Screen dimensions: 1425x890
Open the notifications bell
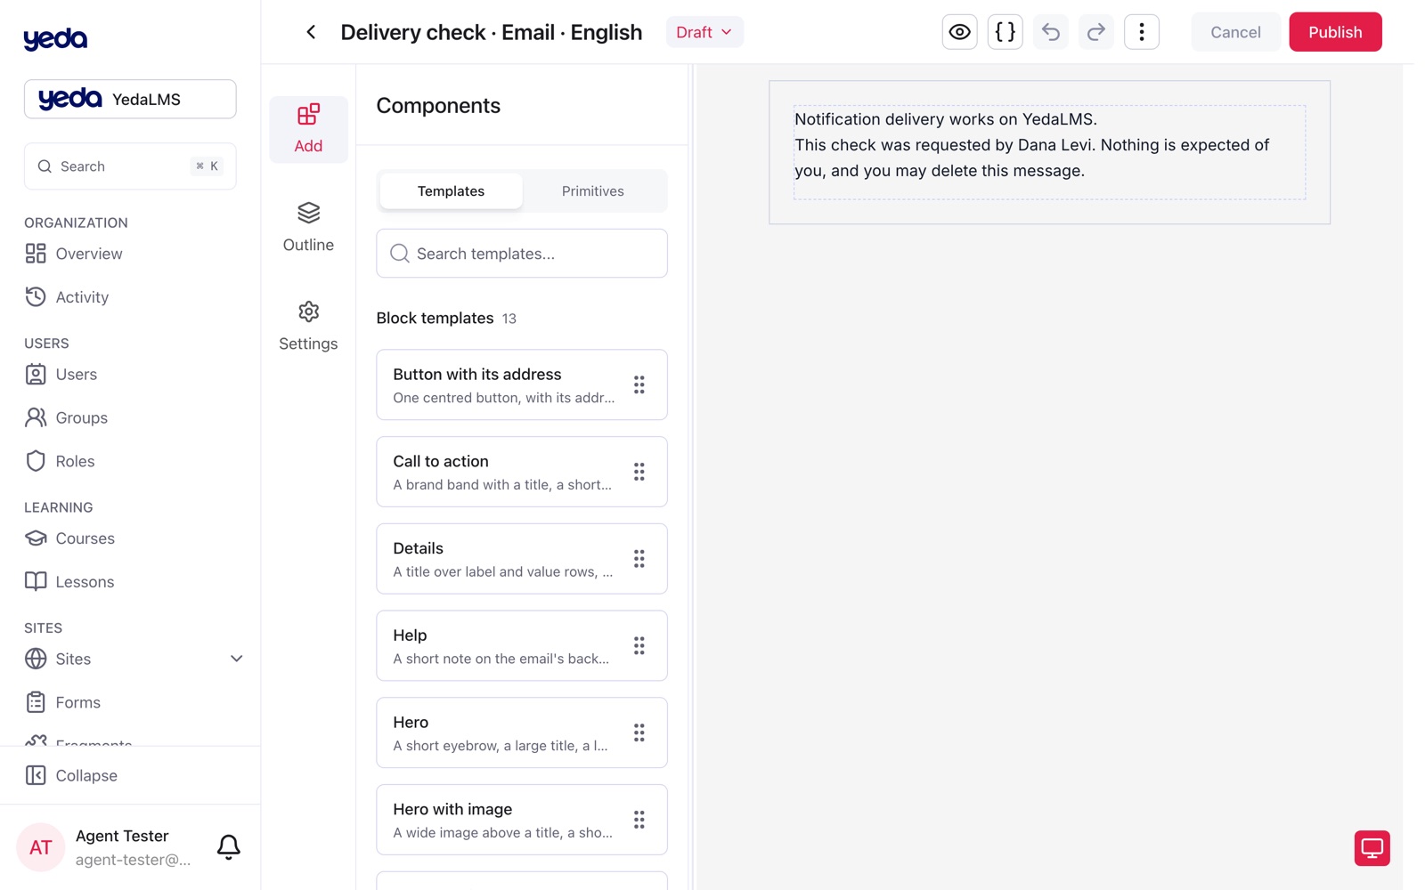point(229,846)
